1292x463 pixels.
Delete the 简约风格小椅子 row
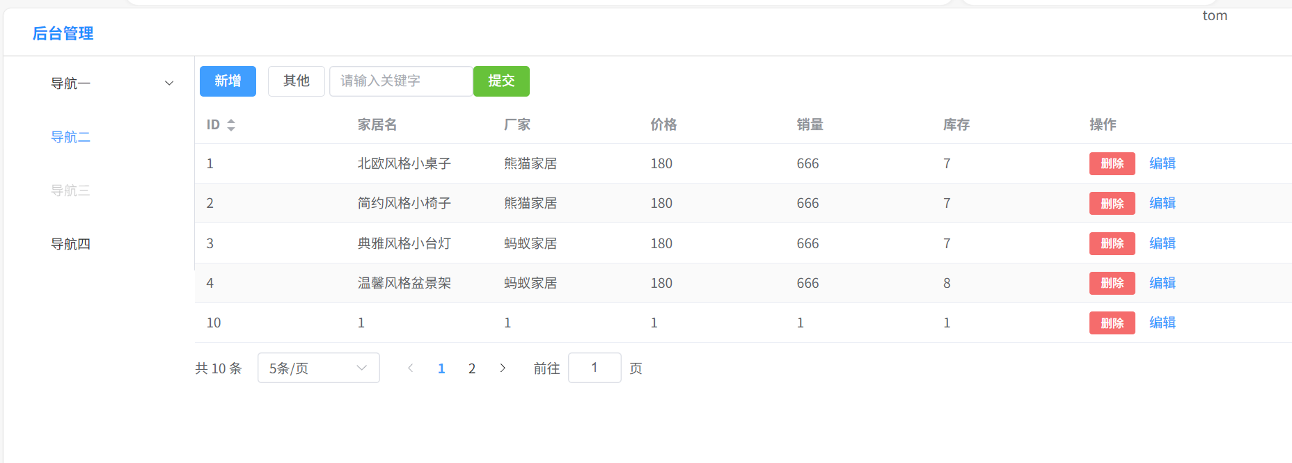tap(1112, 203)
